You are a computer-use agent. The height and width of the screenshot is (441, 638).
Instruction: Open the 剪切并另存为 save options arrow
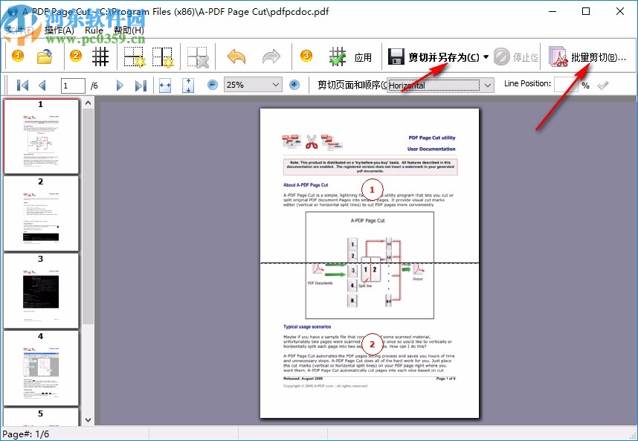point(485,56)
